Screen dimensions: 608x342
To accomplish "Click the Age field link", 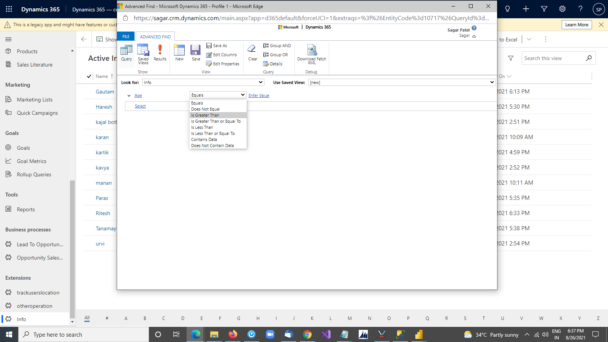I will tap(138, 96).
